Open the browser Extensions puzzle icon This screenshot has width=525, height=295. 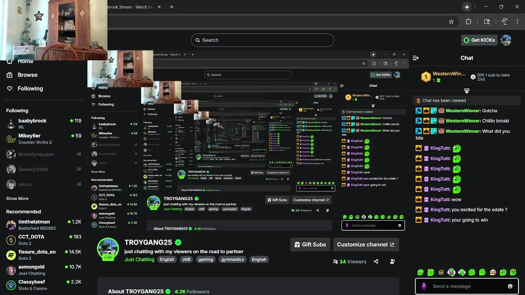tap(468, 22)
